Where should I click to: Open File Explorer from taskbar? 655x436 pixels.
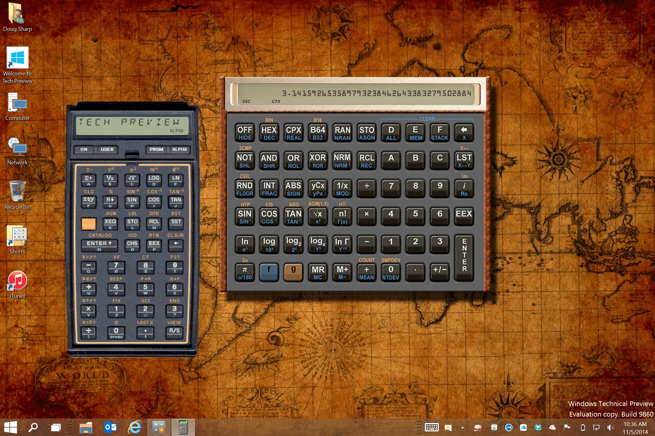86,427
